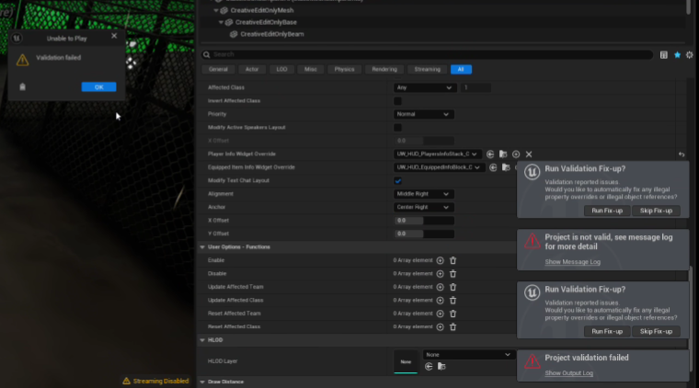Select the Actor filter tab
The image size is (699, 388).
(252, 70)
